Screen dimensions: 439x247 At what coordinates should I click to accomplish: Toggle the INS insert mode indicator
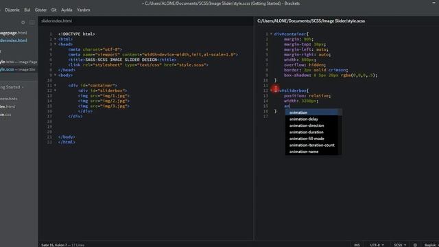click(357, 245)
